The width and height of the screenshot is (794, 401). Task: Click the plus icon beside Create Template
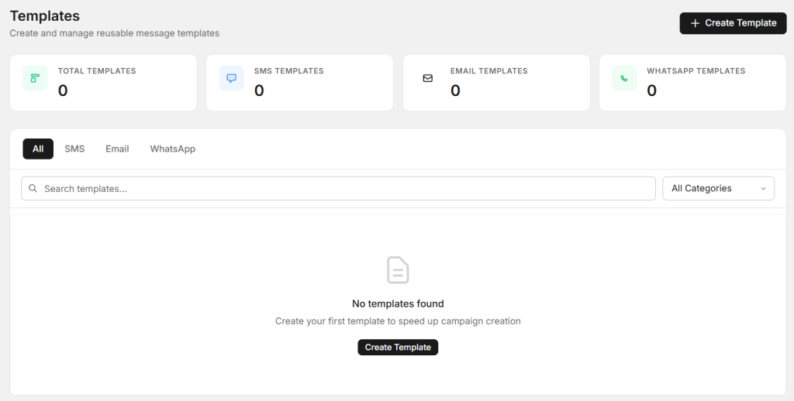695,23
